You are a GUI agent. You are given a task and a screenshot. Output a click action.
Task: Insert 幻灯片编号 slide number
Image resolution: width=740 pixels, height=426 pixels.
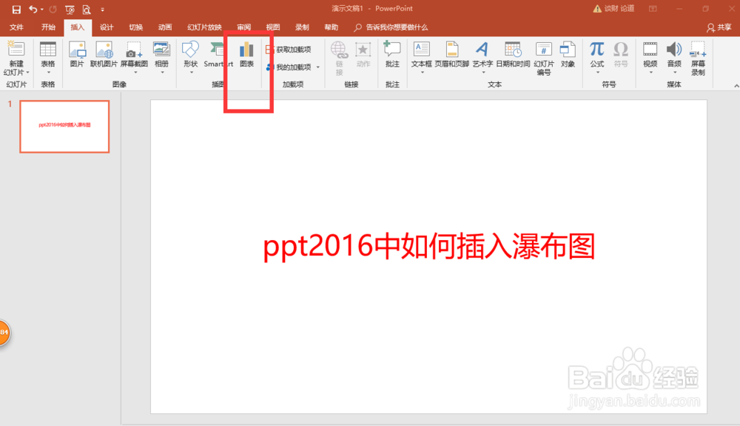544,59
